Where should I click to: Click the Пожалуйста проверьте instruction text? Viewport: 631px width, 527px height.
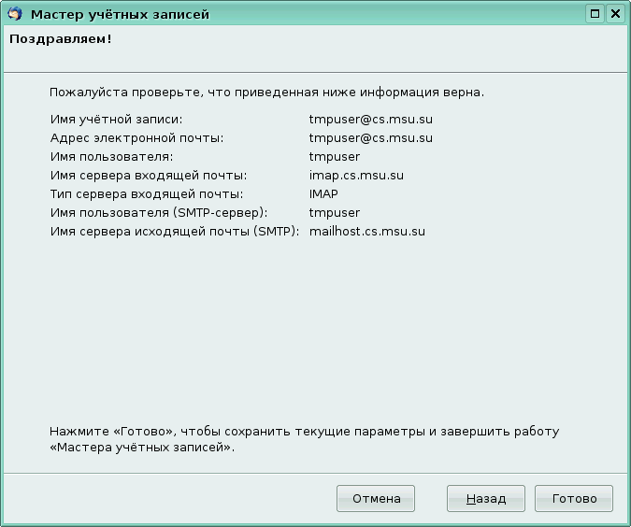(266, 93)
